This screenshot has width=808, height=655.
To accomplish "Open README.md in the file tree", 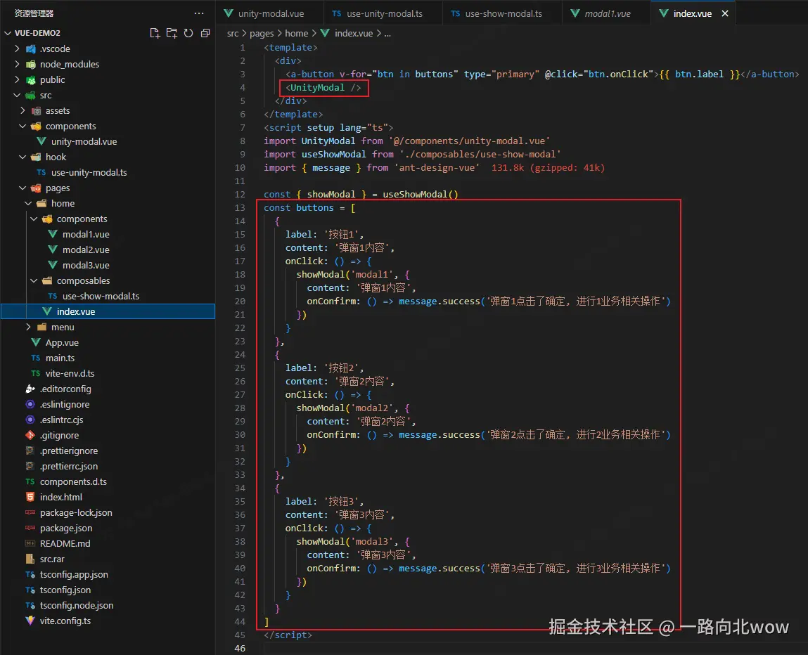I will coord(108,543).
